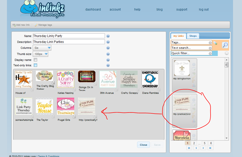Click into the Description input field

click(x=69, y=42)
